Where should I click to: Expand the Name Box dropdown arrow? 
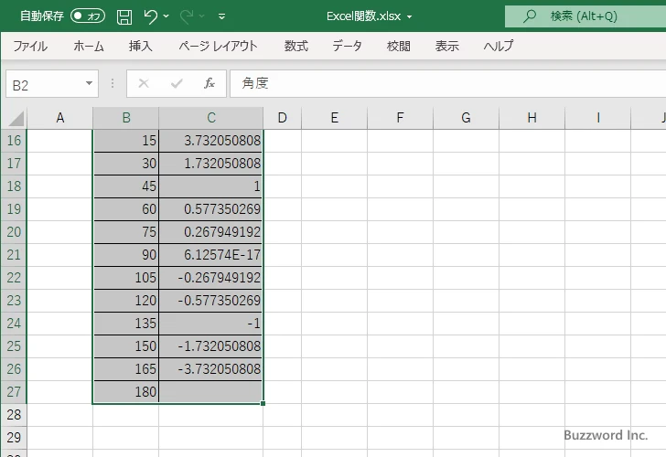coord(89,83)
